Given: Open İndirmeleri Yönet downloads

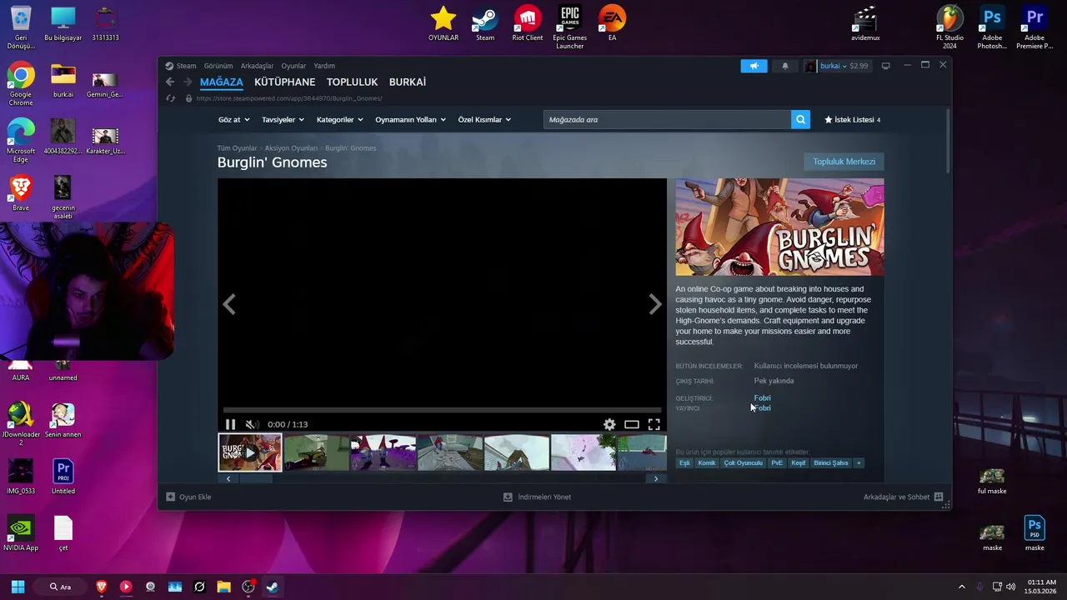Looking at the screenshot, I should point(537,497).
